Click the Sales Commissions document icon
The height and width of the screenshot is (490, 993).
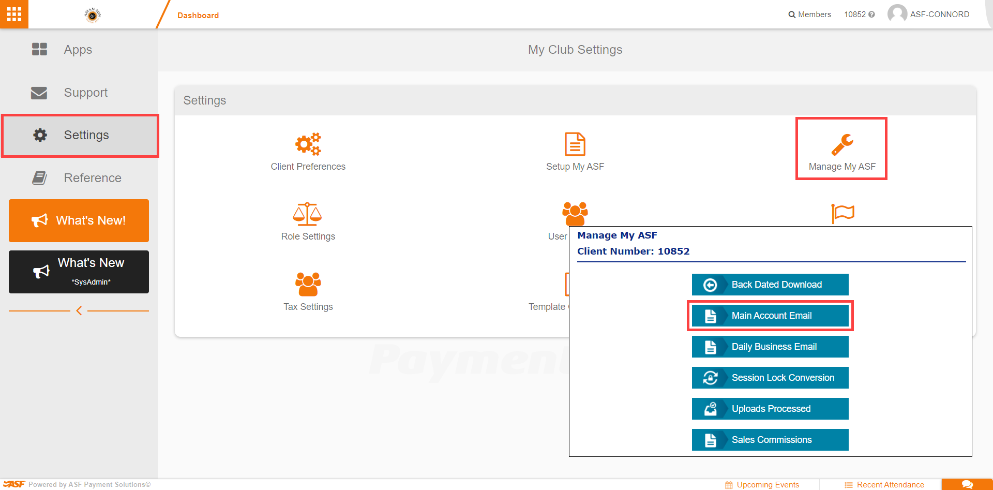point(711,440)
